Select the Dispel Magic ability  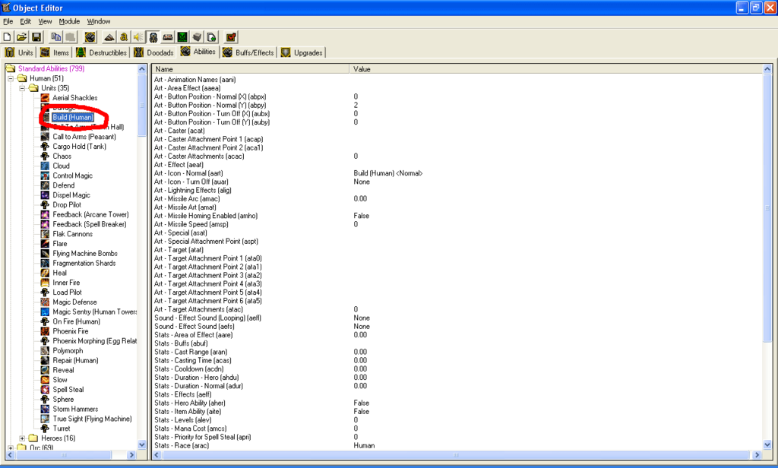[x=71, y=195]
